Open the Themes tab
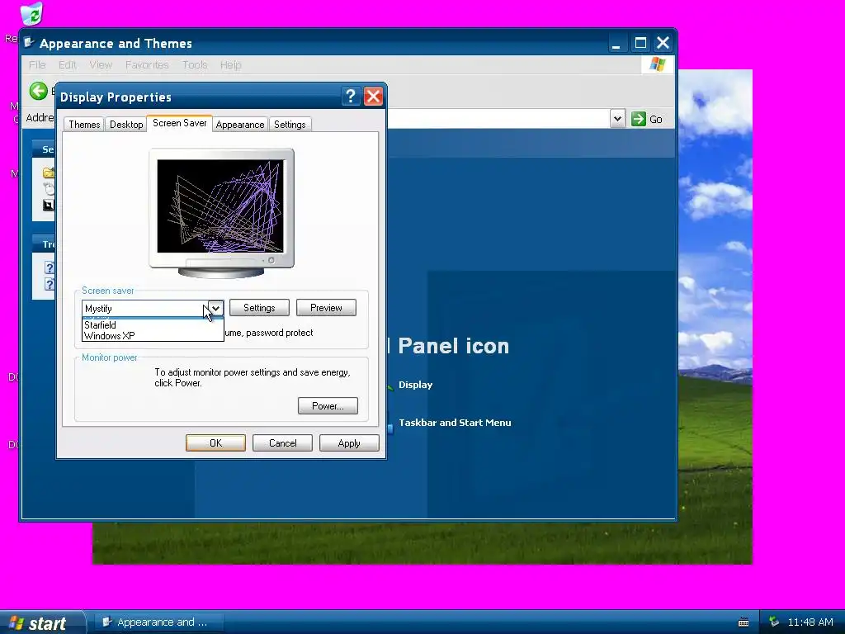The height and width of the screenshot is (634, 845). pos(84,125)
